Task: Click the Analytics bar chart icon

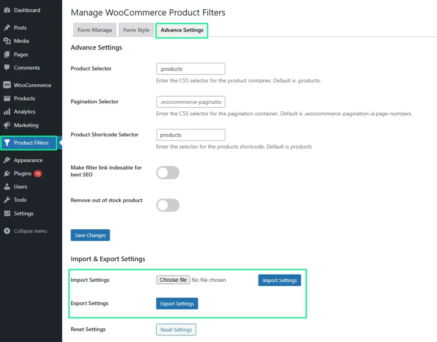Action: coord(7,112)
